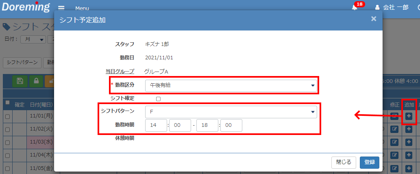
Task: Toggle the select-all checkbox in the table header
Action: tap(7, 102)
